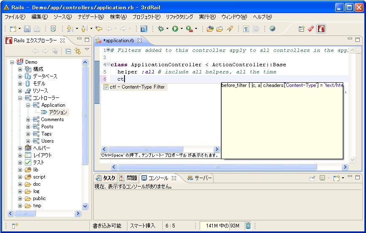Expand the Users controller node
This screenshot has width=366, height=233.
(28, 141)
